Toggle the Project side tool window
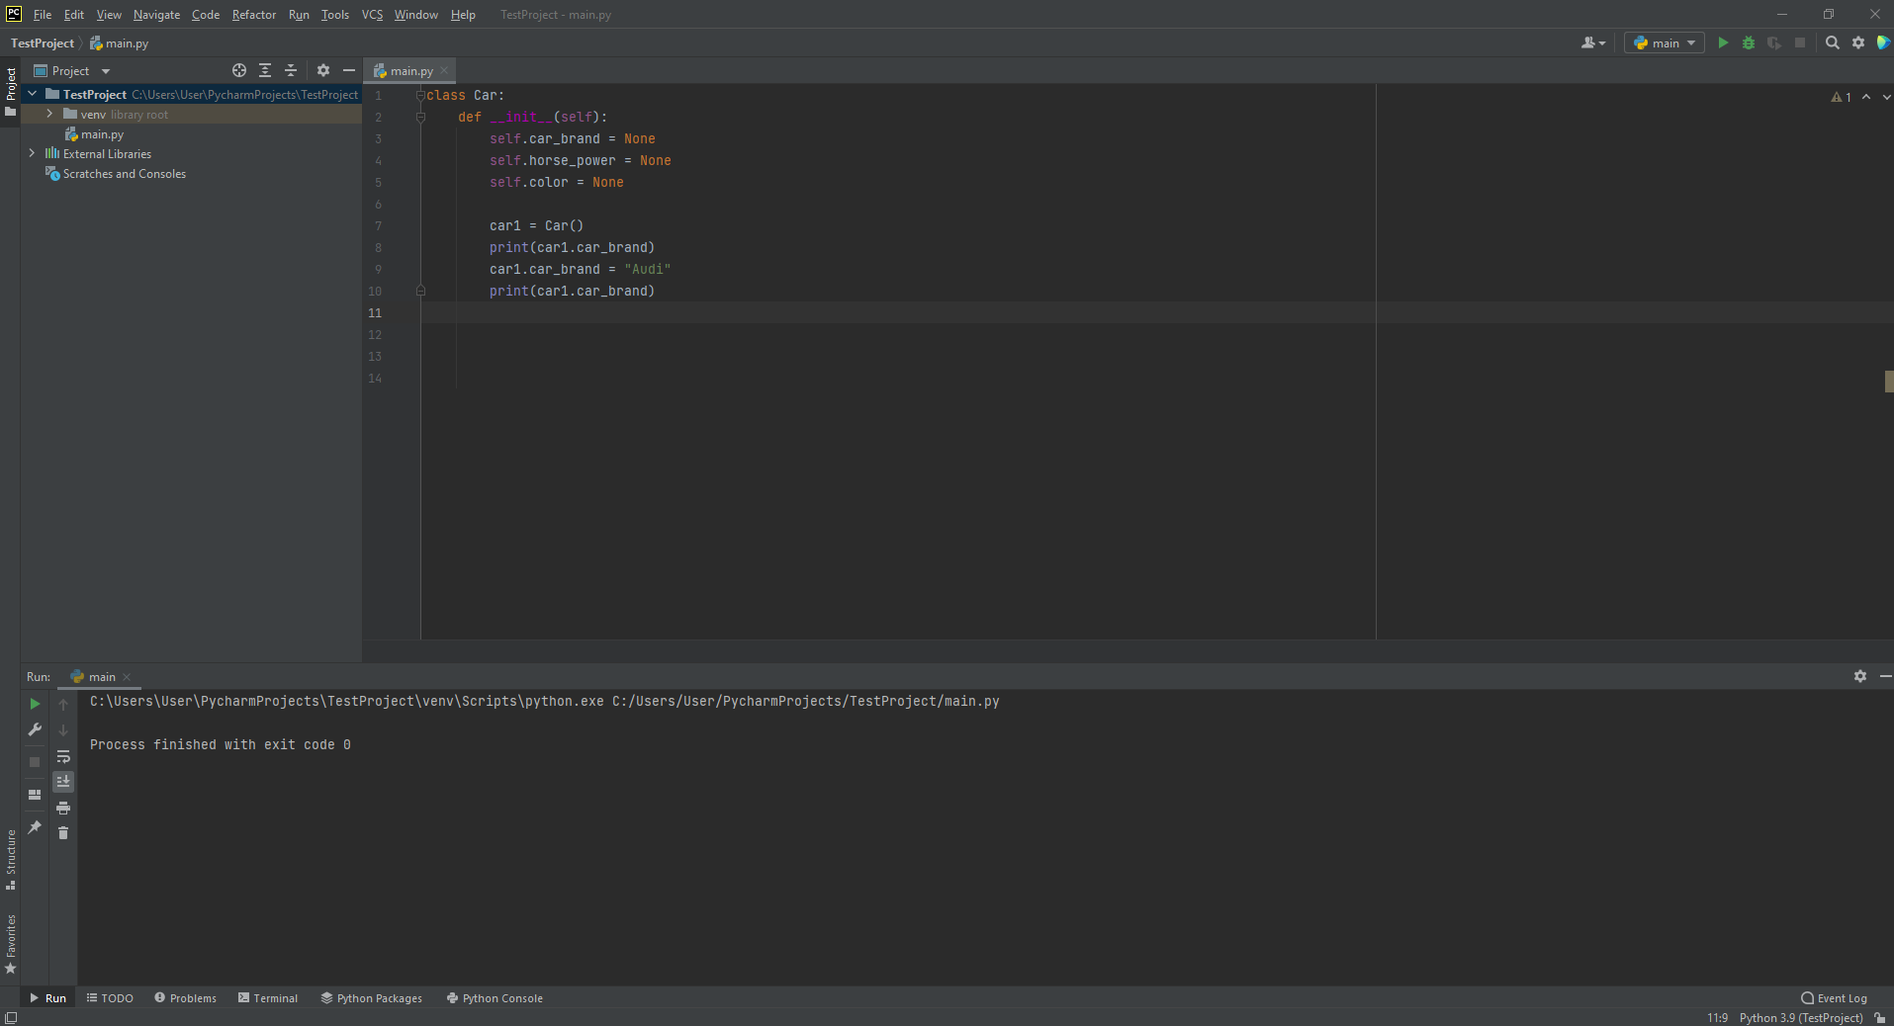Viewport: 1894px width, 1026px height. [x=11, y=91]
